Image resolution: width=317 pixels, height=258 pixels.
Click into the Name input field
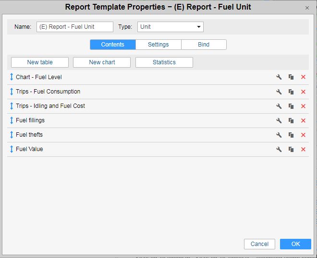(x=74, y=27)
